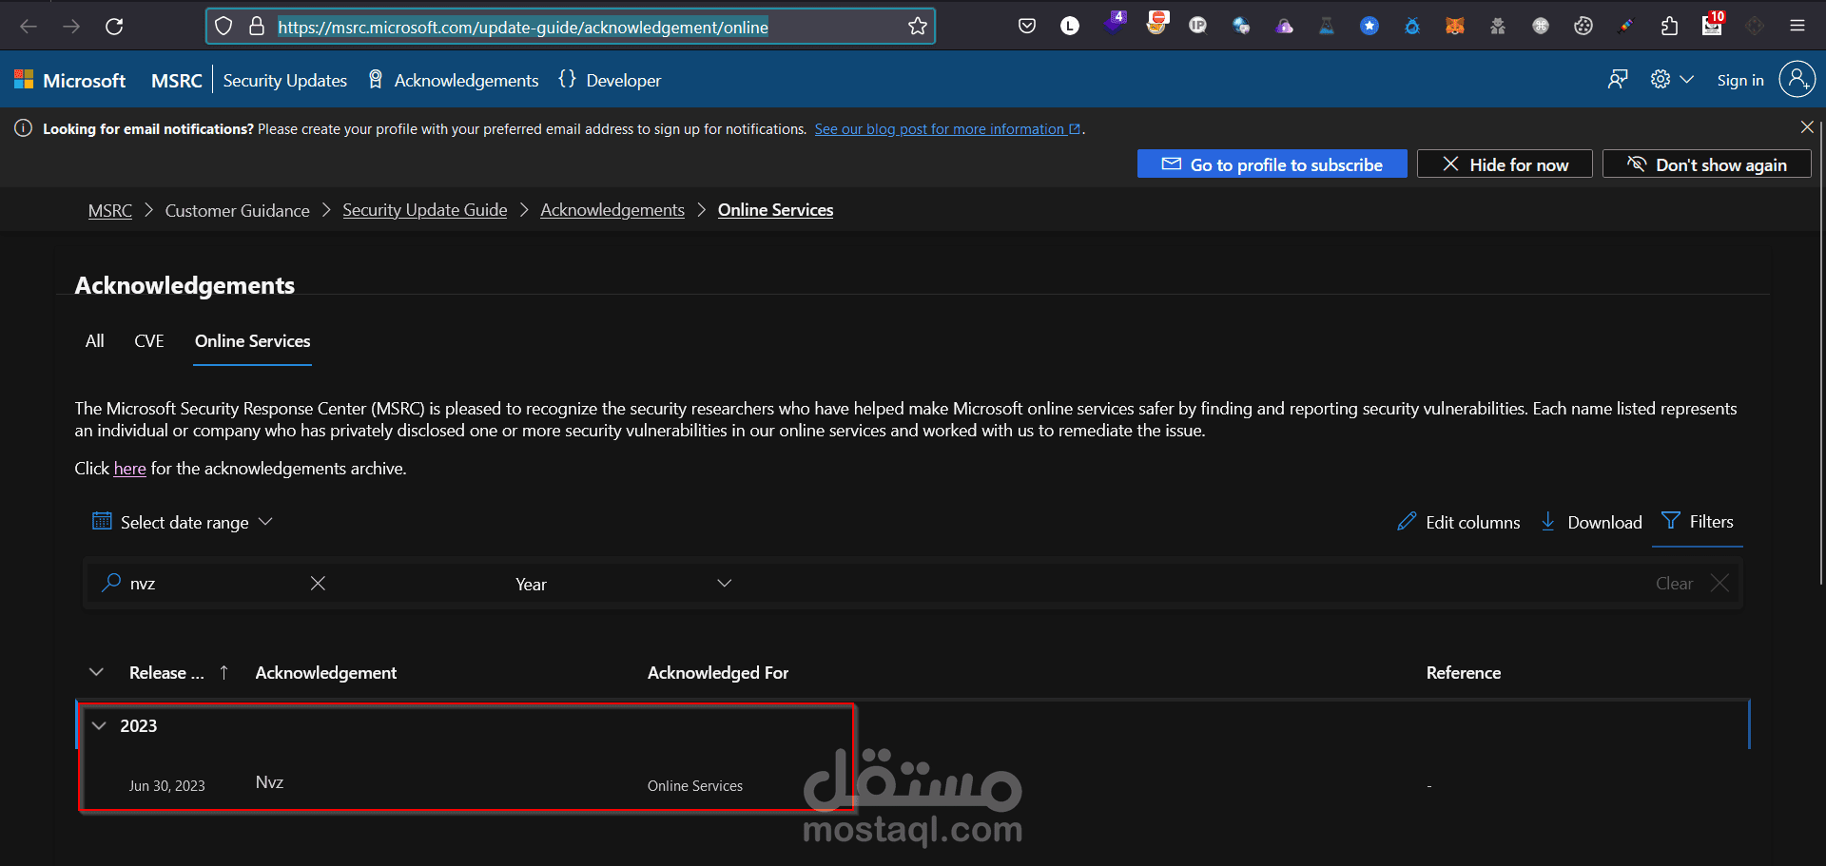Click the blue star circle extension icon
This screenshot has height=866, width=1826.
coord(1369,27)
